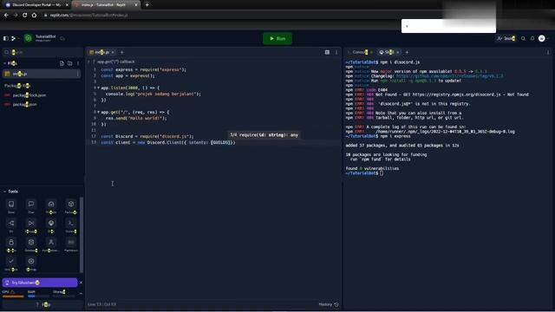The width and height of the screenshot is (555, 312).
Task: Click the editor layout icon near top right
Action: (x=327, y=52)
